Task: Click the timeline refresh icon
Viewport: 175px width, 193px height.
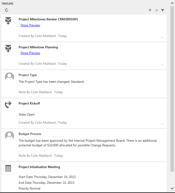Action: tap(7, 10)
